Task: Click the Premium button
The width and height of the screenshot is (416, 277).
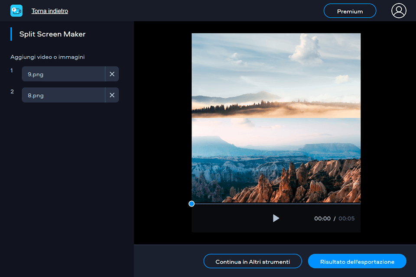Action: click(x=350, y=11)
